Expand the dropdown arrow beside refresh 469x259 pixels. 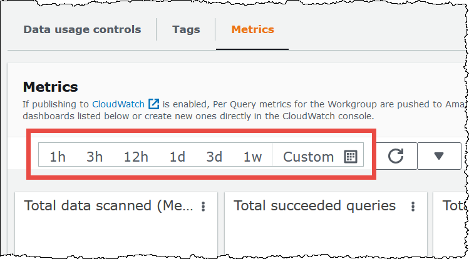438,156
